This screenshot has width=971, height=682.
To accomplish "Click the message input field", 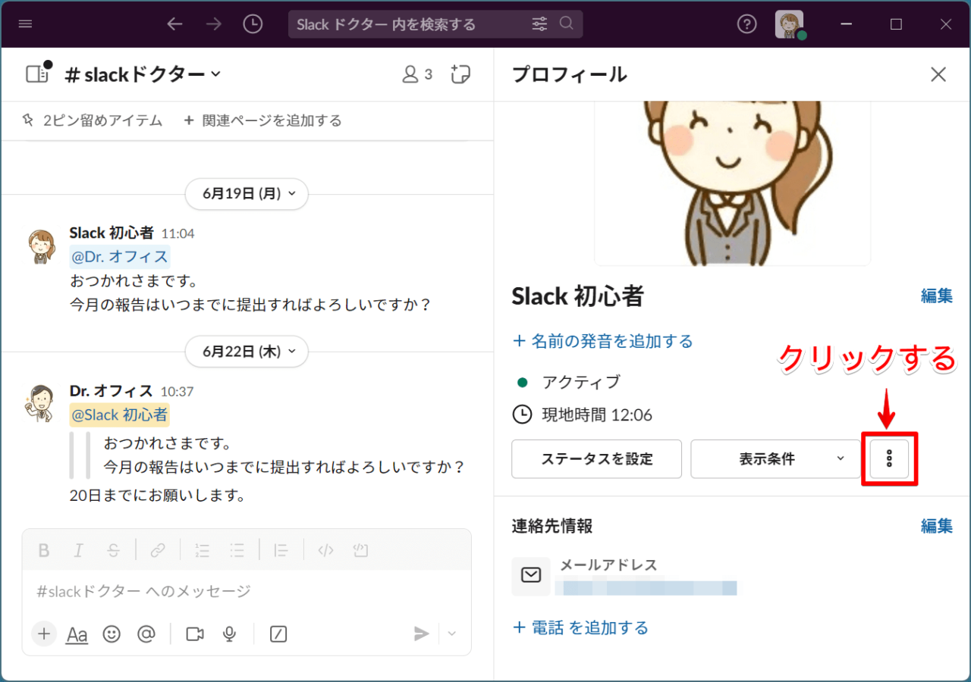I will (x=247, y=591).
